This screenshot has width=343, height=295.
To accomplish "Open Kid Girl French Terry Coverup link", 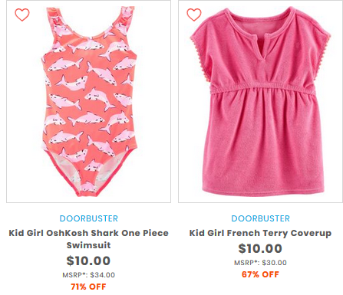I will pyautogui.click(x=260, y=233).
